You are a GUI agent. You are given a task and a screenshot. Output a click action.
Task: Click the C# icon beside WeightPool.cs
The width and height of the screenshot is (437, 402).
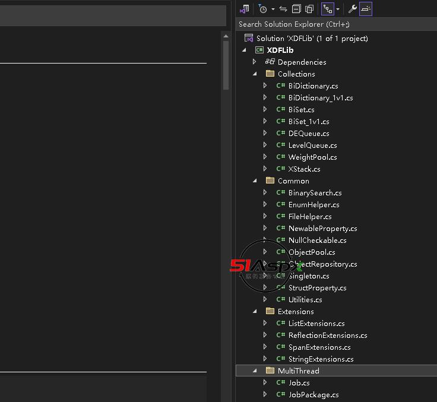(x=281, y=157)
